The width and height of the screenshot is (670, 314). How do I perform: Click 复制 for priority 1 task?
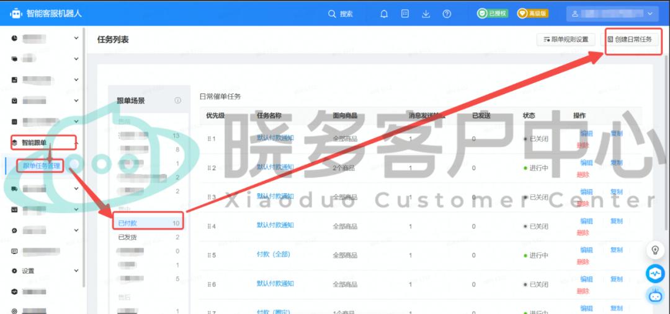[617, 134]
